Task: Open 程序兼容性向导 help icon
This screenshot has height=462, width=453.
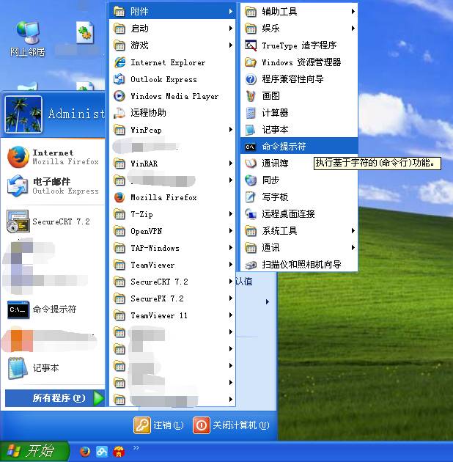Action: (x=251, y=79)
